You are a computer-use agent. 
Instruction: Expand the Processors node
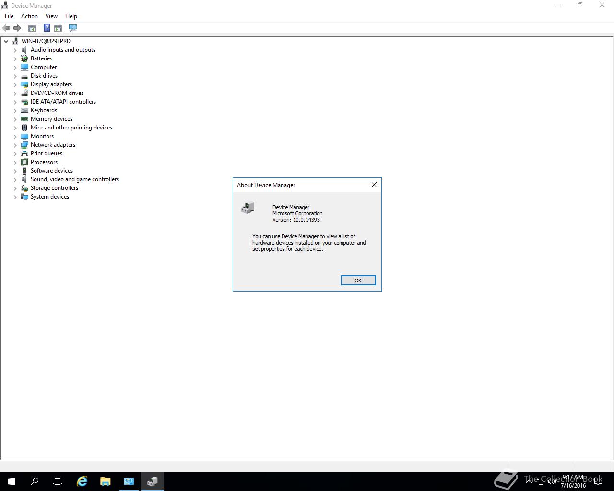tap(15, 162)
